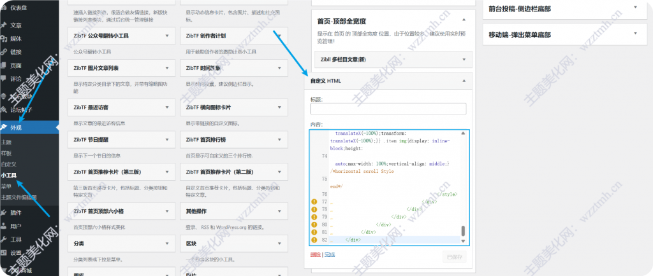653x276 pixels.
Task: Click the 标题 title input field
Action: [x=388, y=109]
